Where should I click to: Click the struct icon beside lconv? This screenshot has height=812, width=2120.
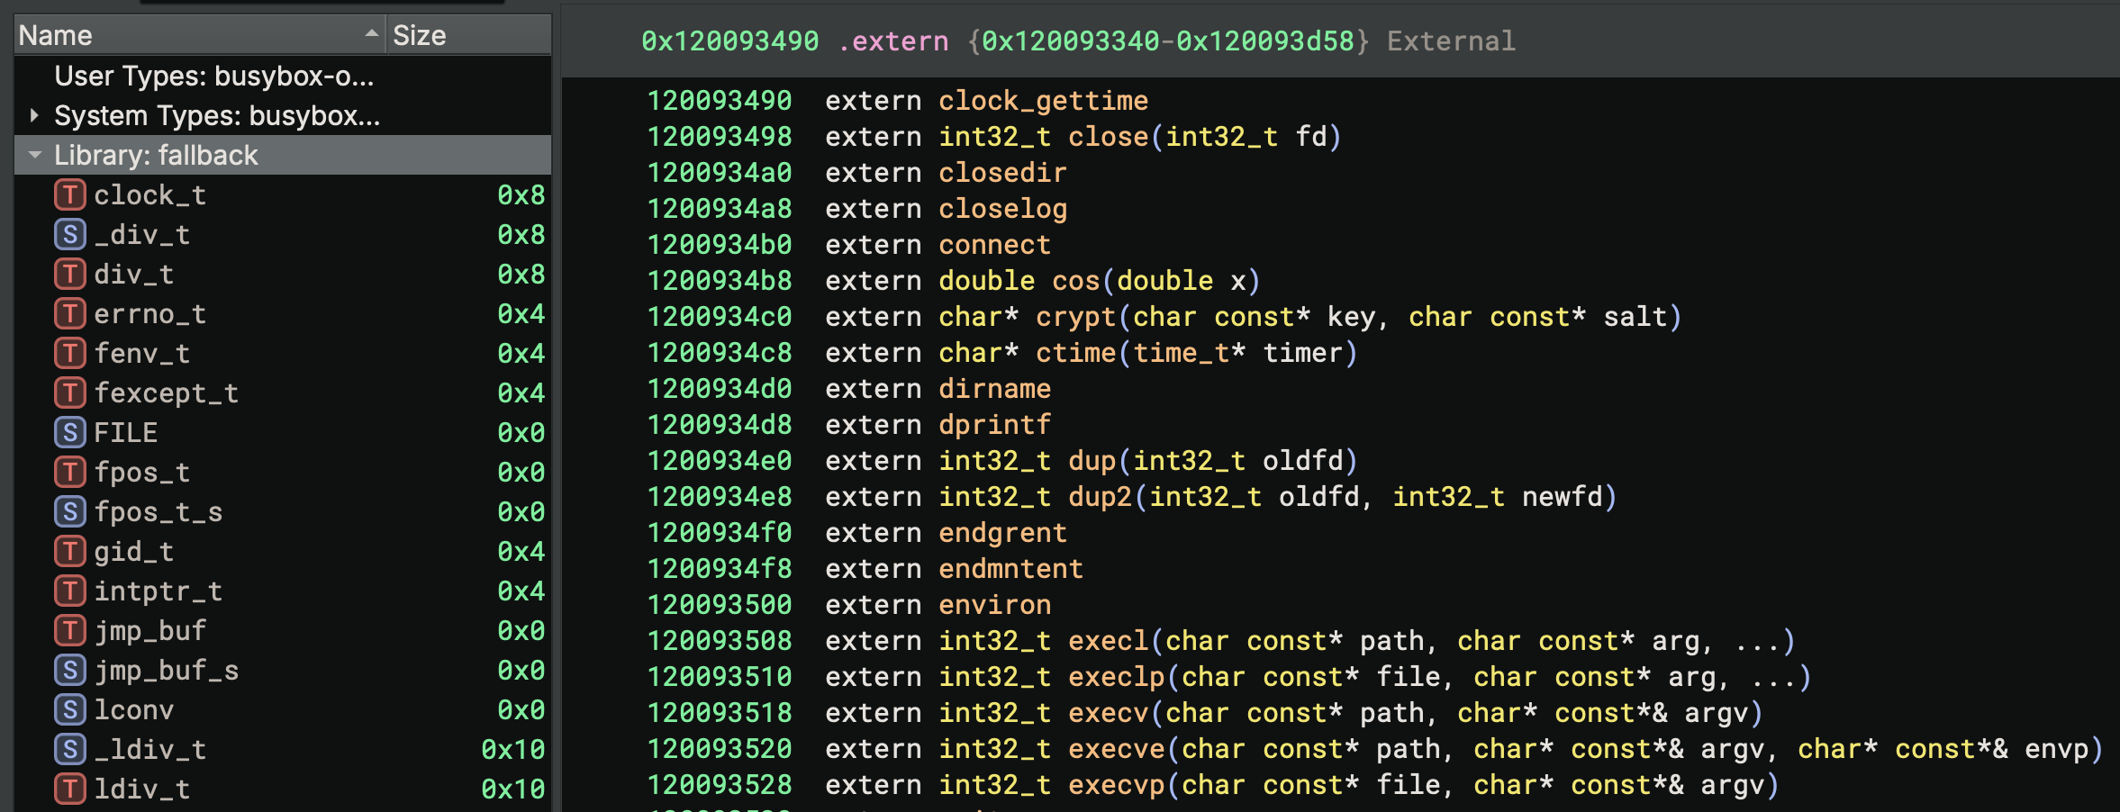pos(70,710)
